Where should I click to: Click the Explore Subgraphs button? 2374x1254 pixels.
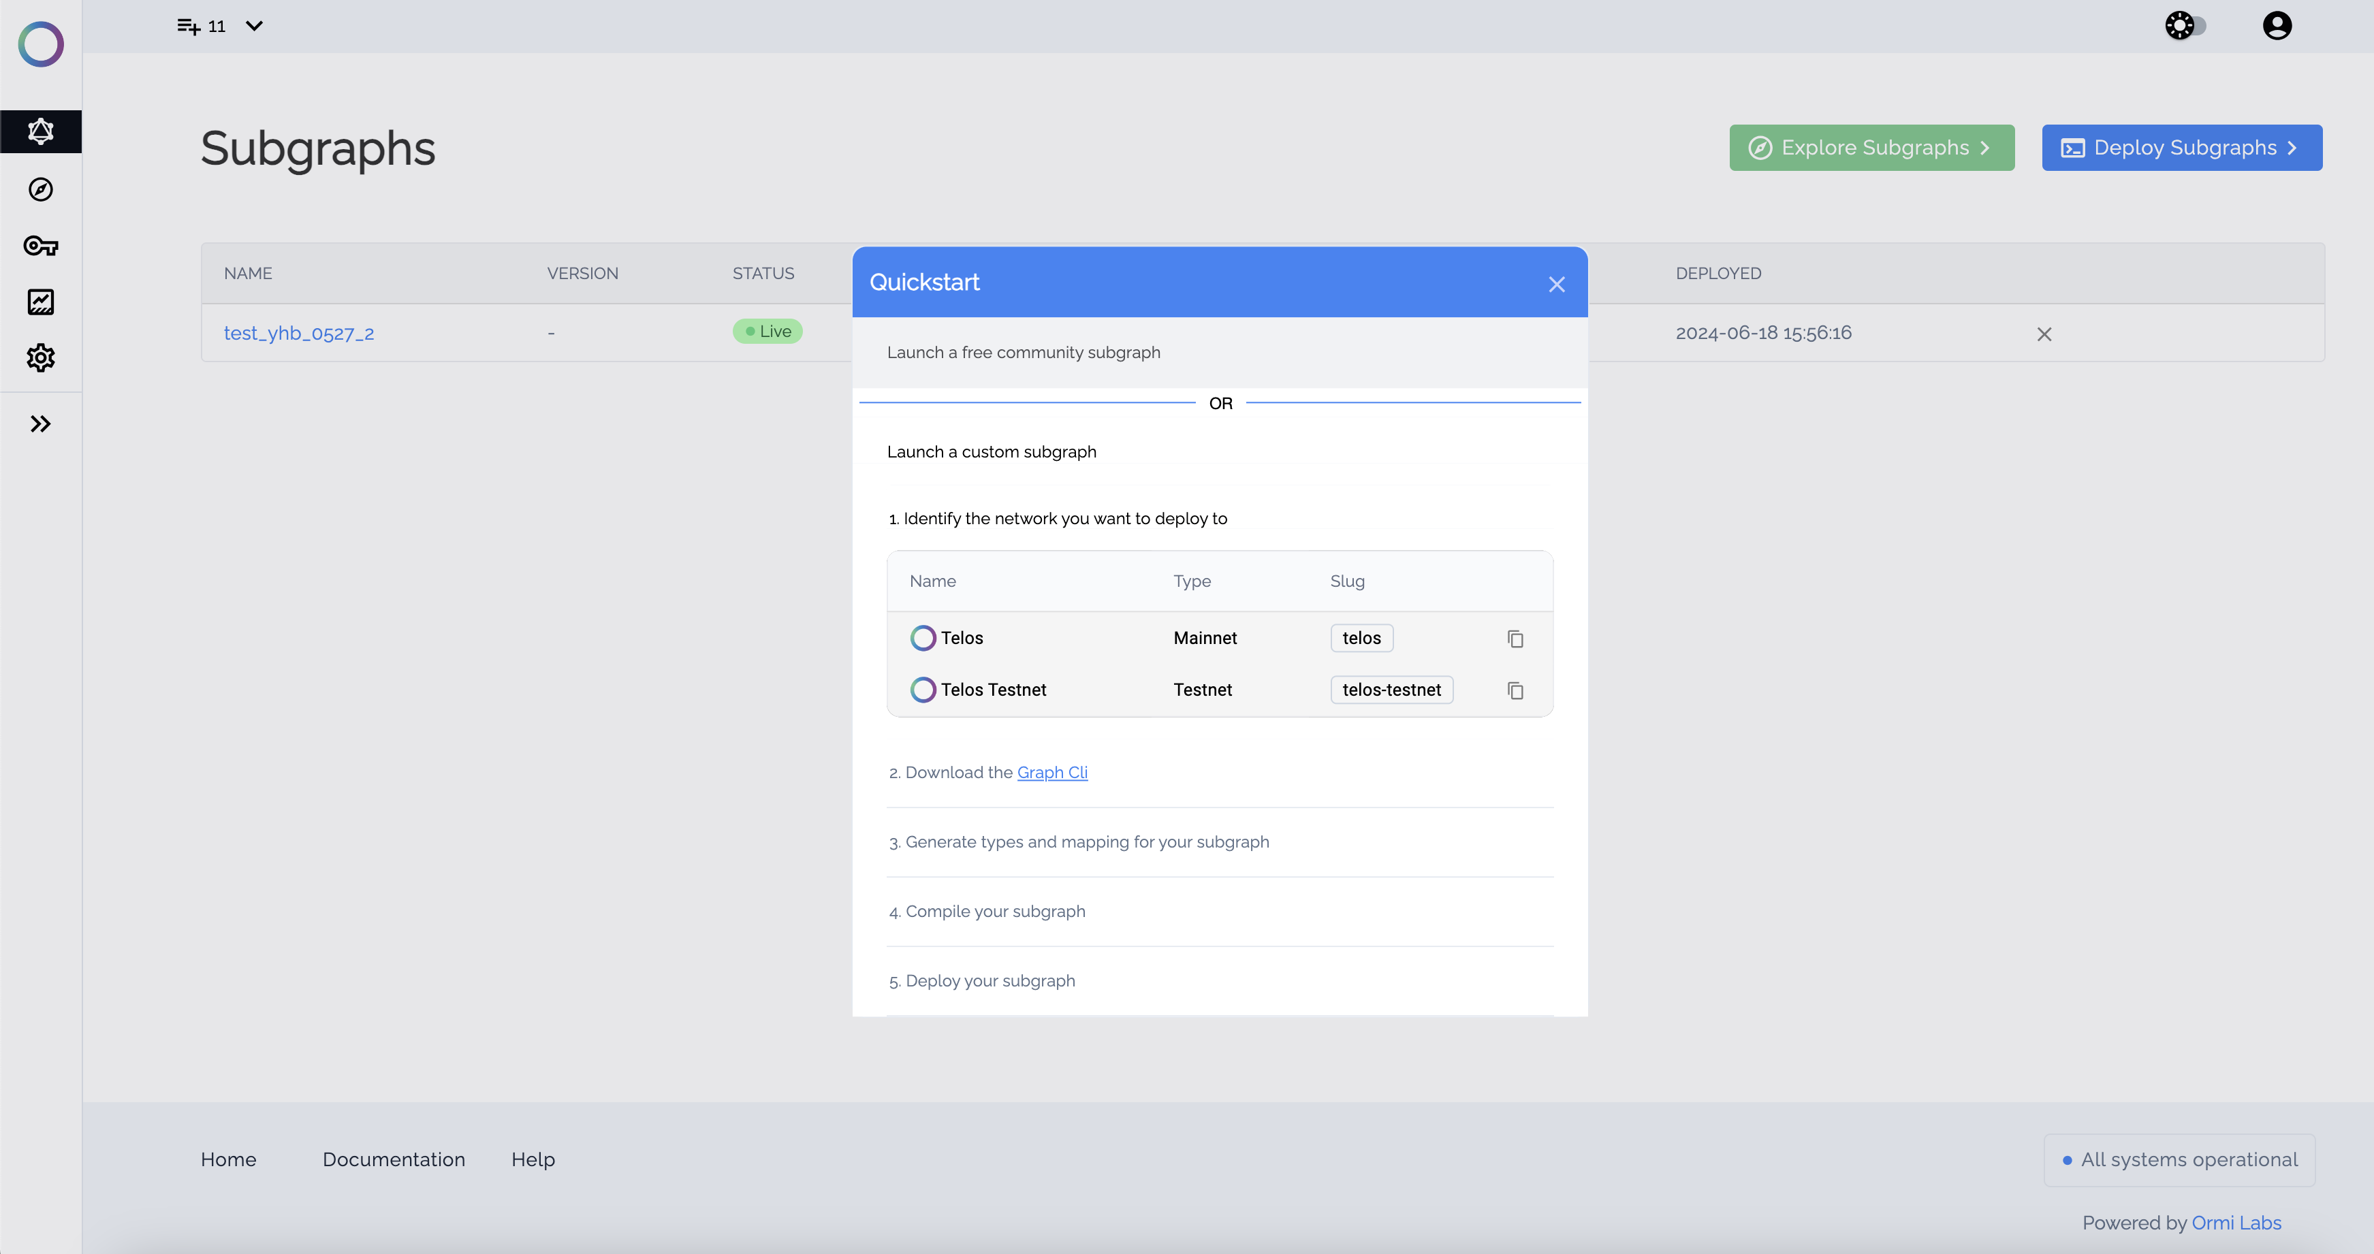tap(1871, 148)
